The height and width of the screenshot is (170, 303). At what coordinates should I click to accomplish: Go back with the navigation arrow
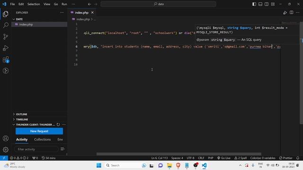(x=89, y=4)
